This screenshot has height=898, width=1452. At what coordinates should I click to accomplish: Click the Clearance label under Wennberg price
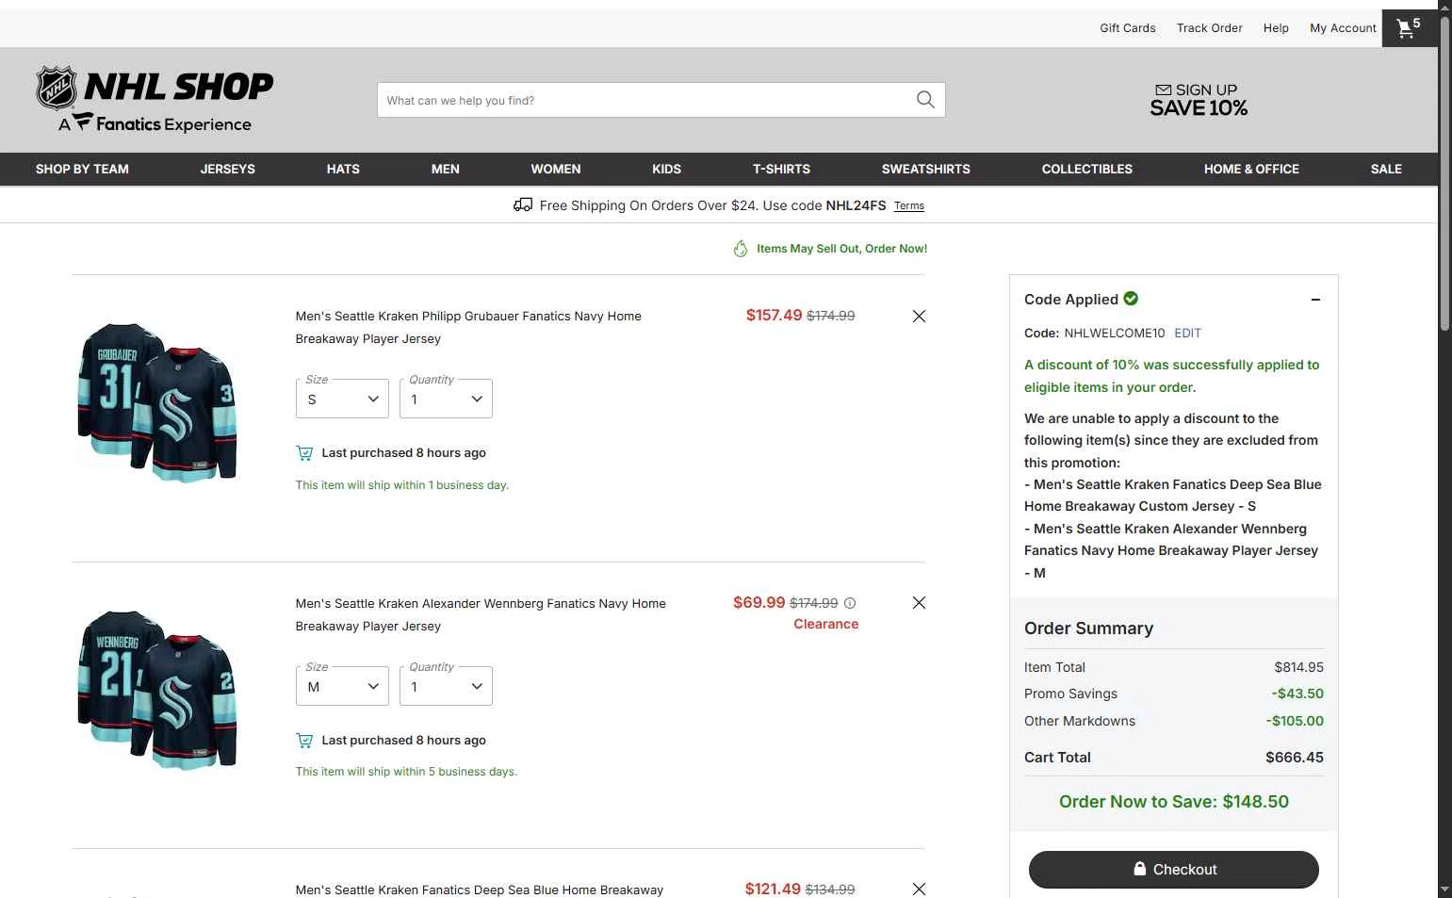click(x=825, y=624)
